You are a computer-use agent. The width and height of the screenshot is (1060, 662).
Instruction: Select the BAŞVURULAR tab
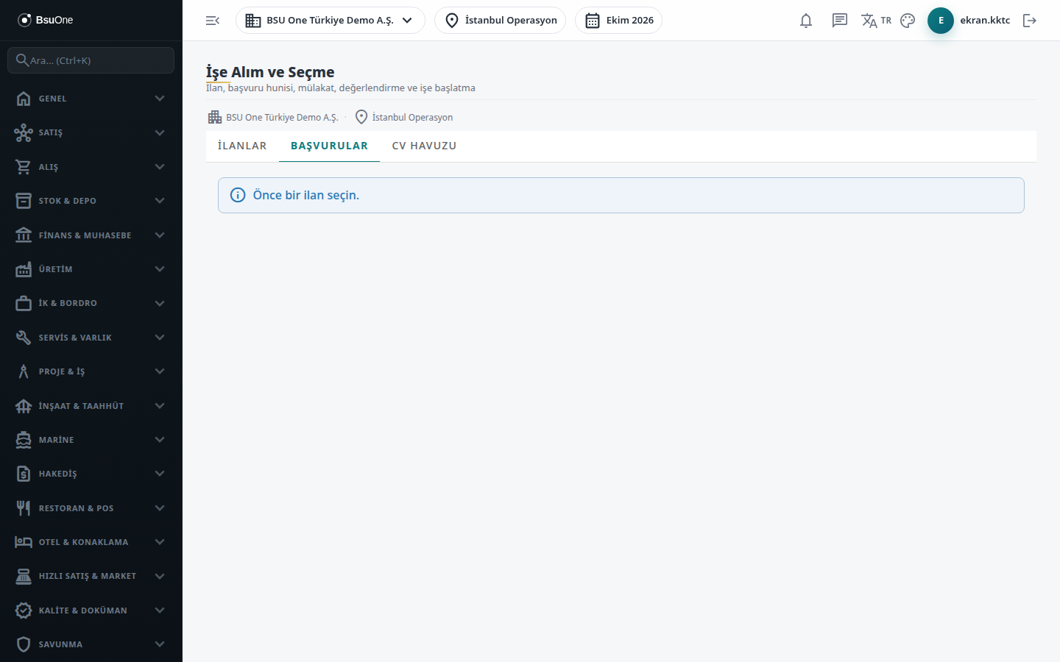(329, 146)
